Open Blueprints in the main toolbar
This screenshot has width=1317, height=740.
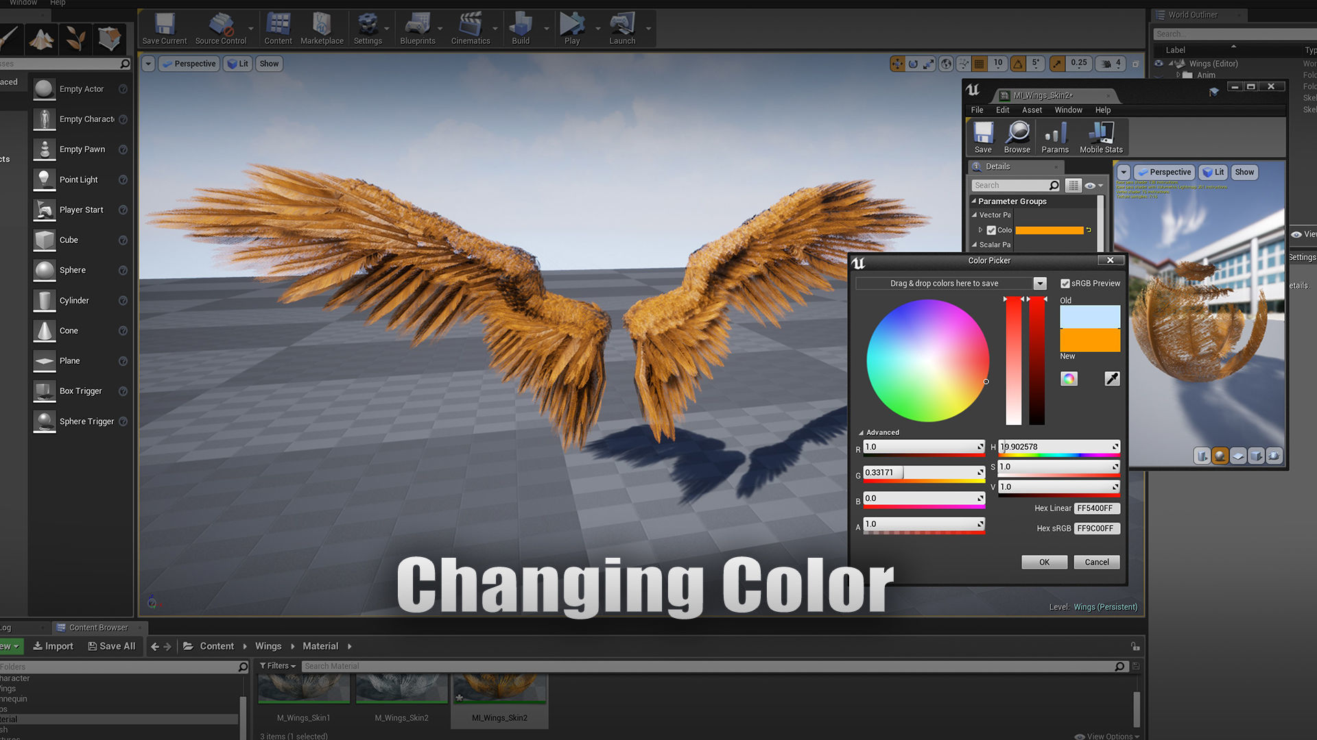pyautogui.click(x=417, y=29)
